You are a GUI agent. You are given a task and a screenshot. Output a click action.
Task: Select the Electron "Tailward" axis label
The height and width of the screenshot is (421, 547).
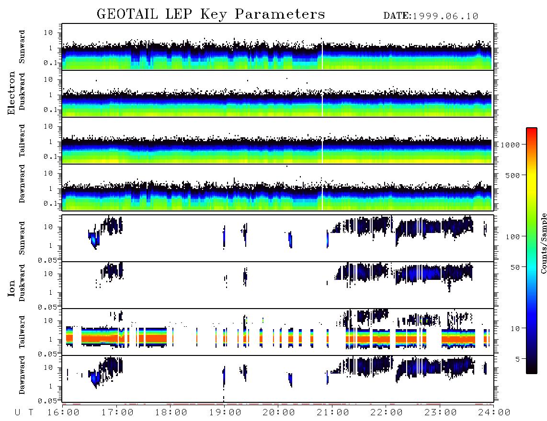[x=22, y=140]
